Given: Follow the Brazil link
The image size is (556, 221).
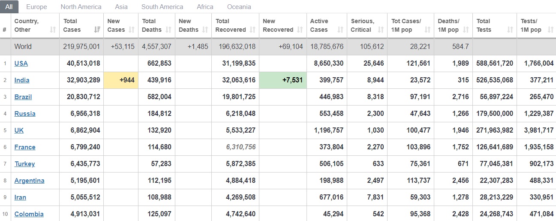Looking at the screenshot, I should (x=23, y=97).
